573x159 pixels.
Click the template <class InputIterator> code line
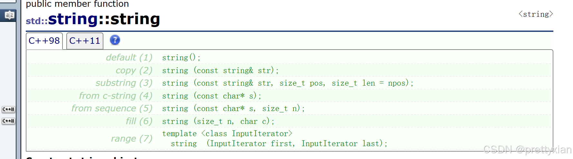click(227, 134)
